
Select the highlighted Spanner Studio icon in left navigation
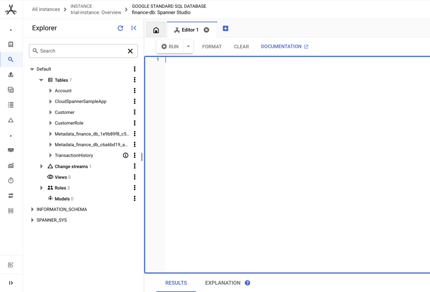tap(11, 59)
